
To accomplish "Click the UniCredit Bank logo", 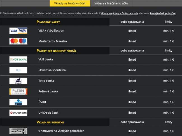I will click(x=18, y=113).
